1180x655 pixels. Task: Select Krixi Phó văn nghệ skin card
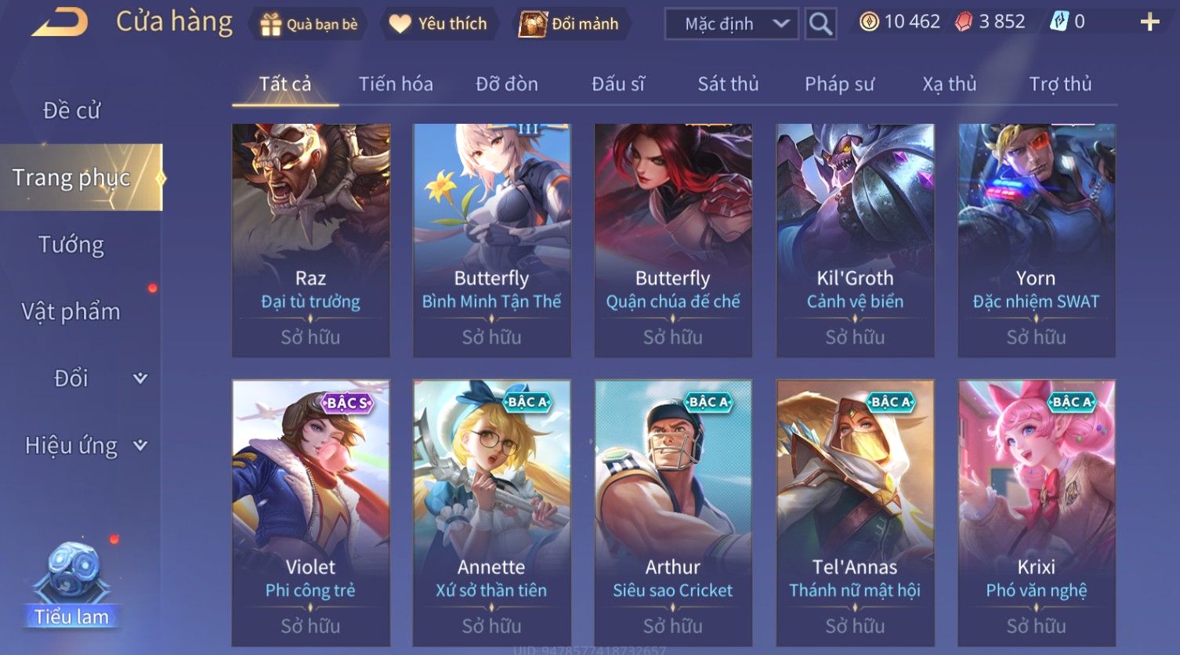pyautogui.click(x=1037, y=513)
